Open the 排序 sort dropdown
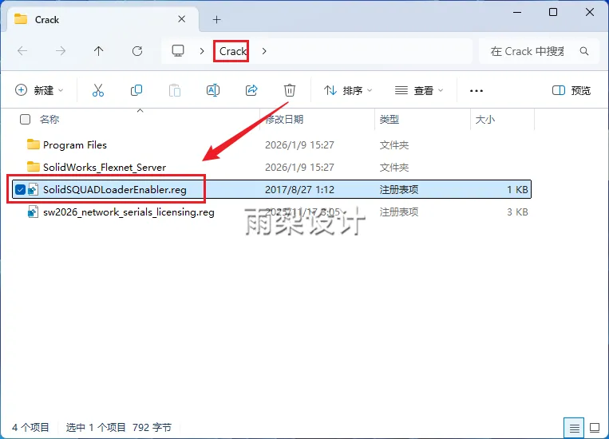This screenshot has height=439, width=609. tap(348, 90)
